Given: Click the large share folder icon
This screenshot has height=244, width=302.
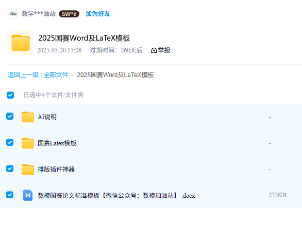Looking at the screenshot, I should (x=21, y=43).
